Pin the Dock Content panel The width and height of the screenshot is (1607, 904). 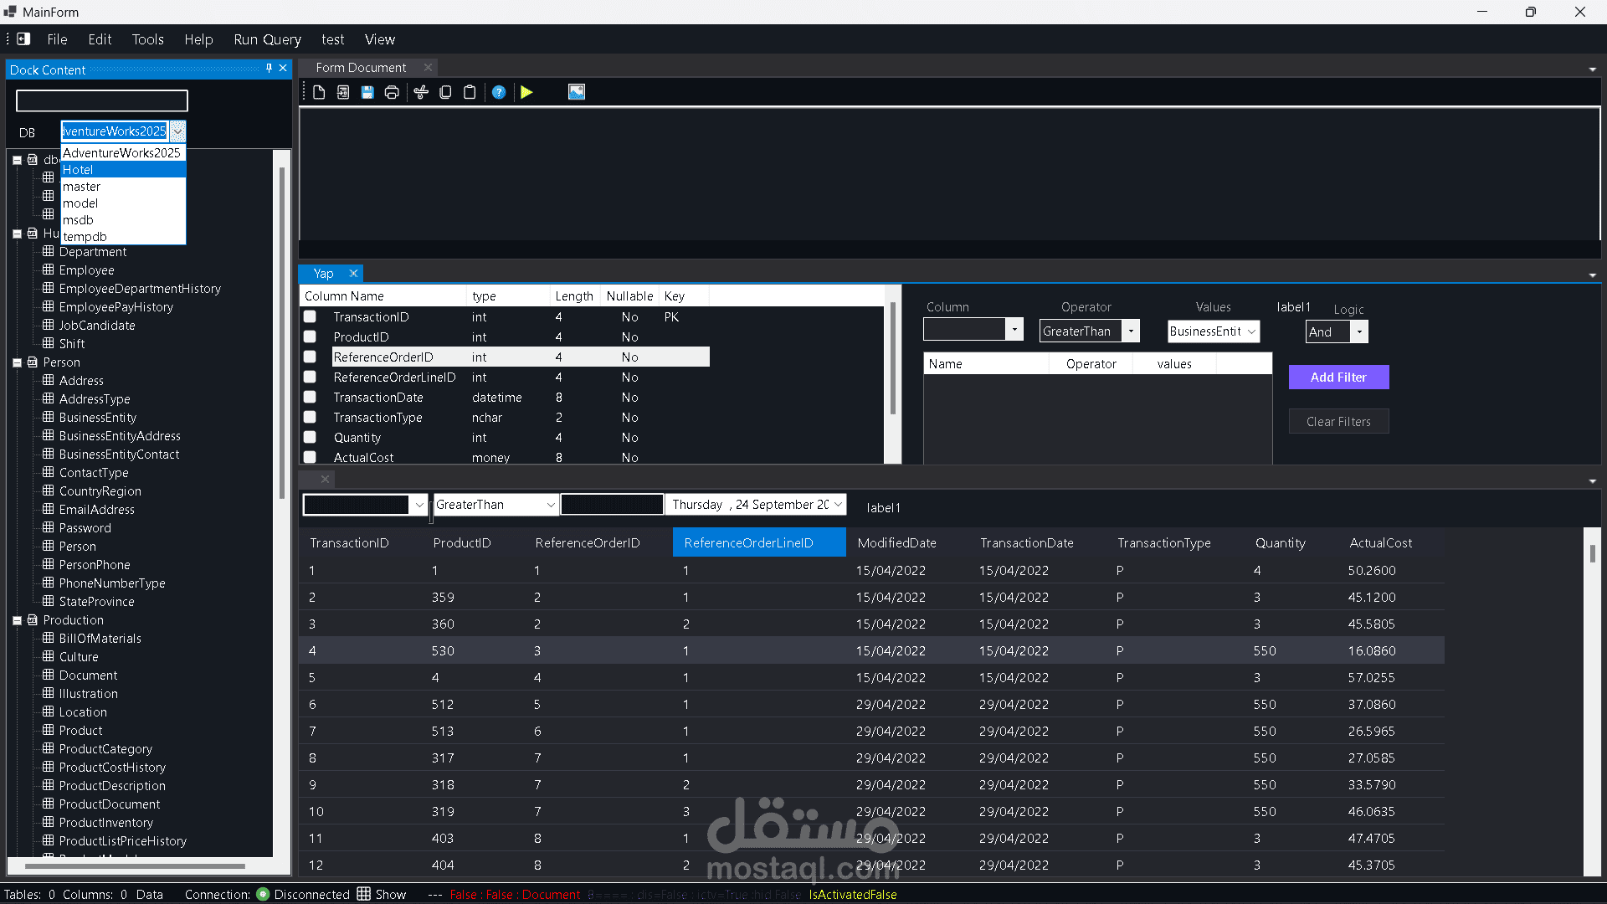point(269,69)
